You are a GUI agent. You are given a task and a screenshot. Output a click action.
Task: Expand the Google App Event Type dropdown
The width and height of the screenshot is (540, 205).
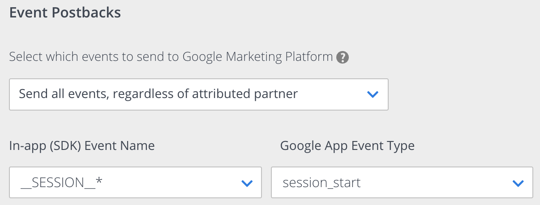[402, 183]
